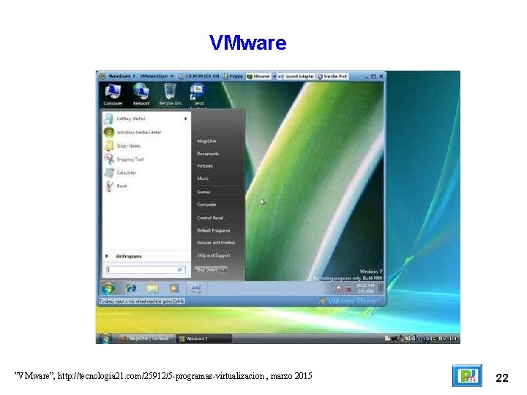Viewport: 527px width, 395px height.
Task: Open Windows Explorer from guest taskbar
Action: (x=152, y=288)
